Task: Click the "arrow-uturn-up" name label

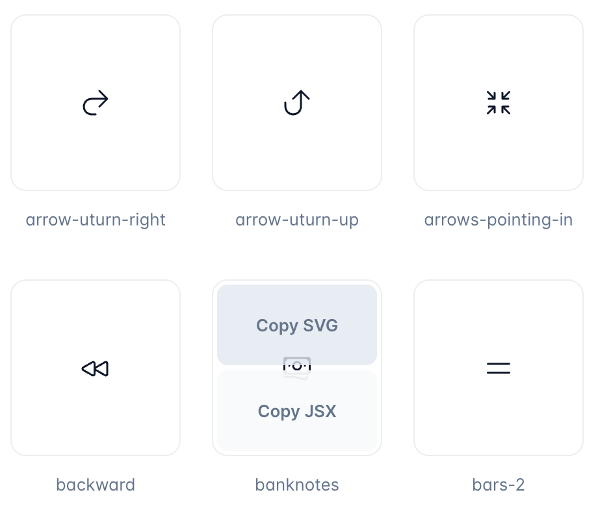Action: pos(297,220)
